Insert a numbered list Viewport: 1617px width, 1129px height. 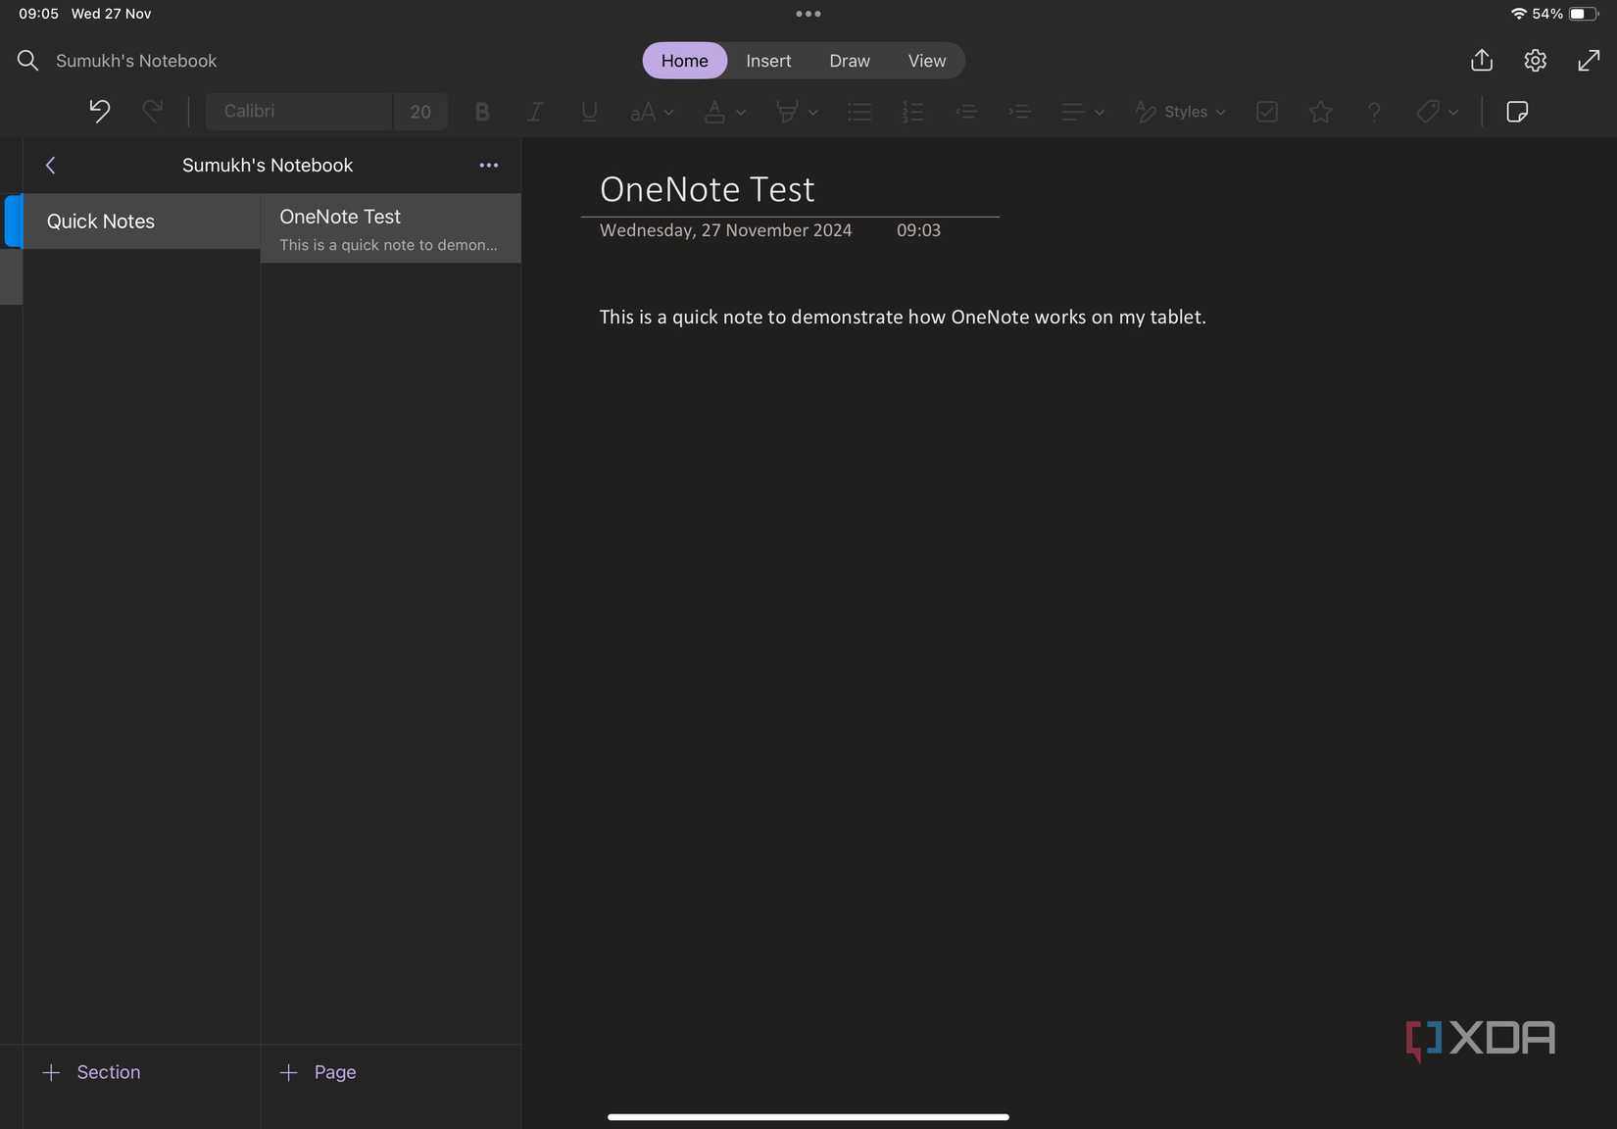(x=912, y=112)
